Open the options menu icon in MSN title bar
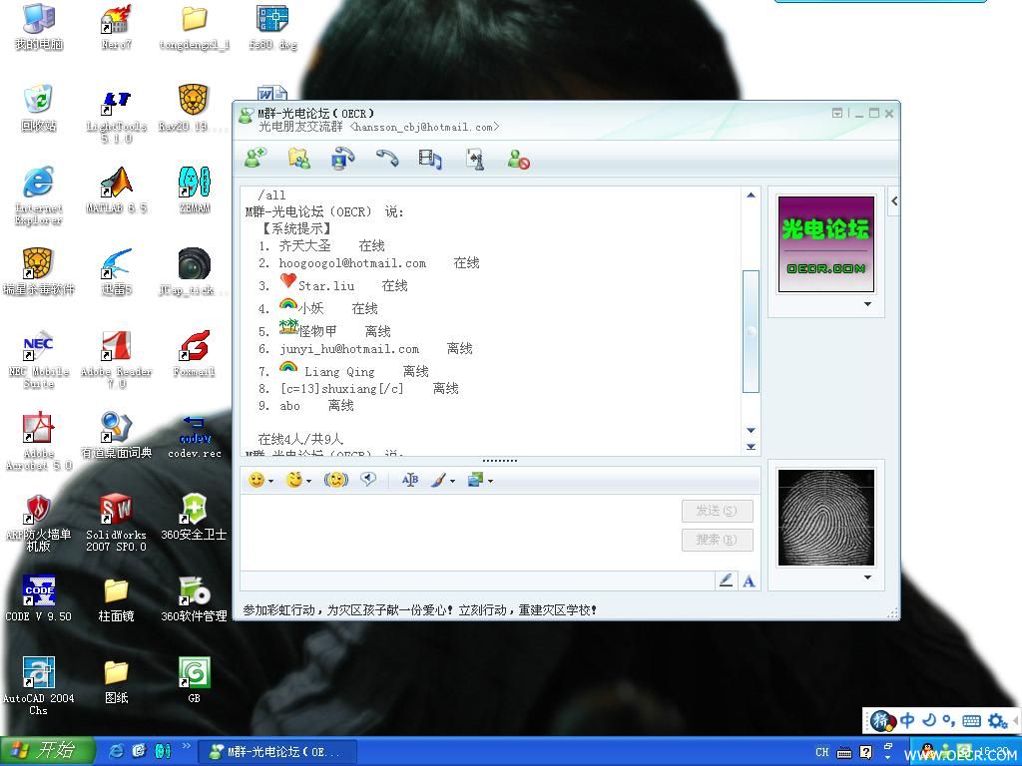Viewport: 1022px width, 766px height. tap(837, 114)
